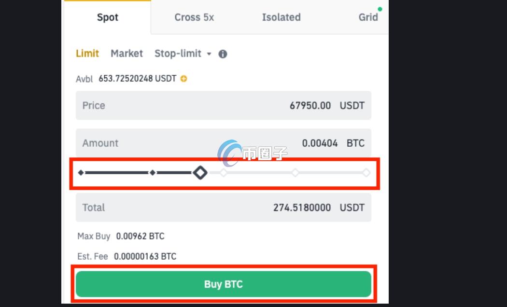
Task: Click the Price input field
Action: 223,105
